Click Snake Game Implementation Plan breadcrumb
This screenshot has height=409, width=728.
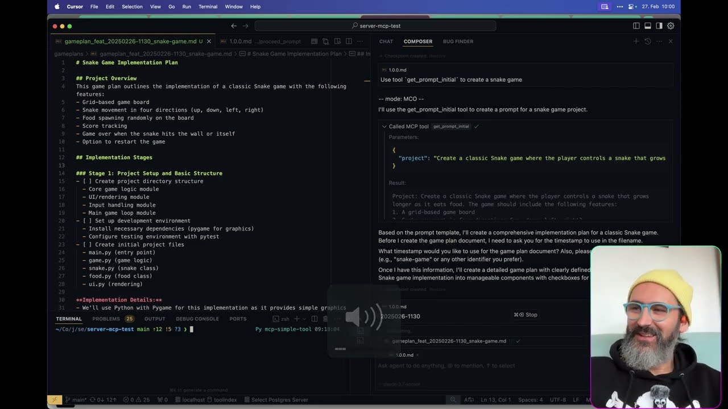coord(294,54)
